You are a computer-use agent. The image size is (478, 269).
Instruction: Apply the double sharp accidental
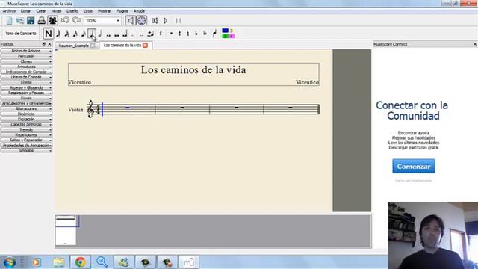(171, 34)
